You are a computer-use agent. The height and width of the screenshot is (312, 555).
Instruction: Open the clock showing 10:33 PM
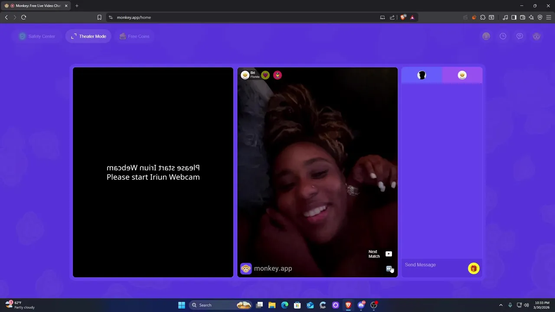pyautogui.click(x=542, y=305)
